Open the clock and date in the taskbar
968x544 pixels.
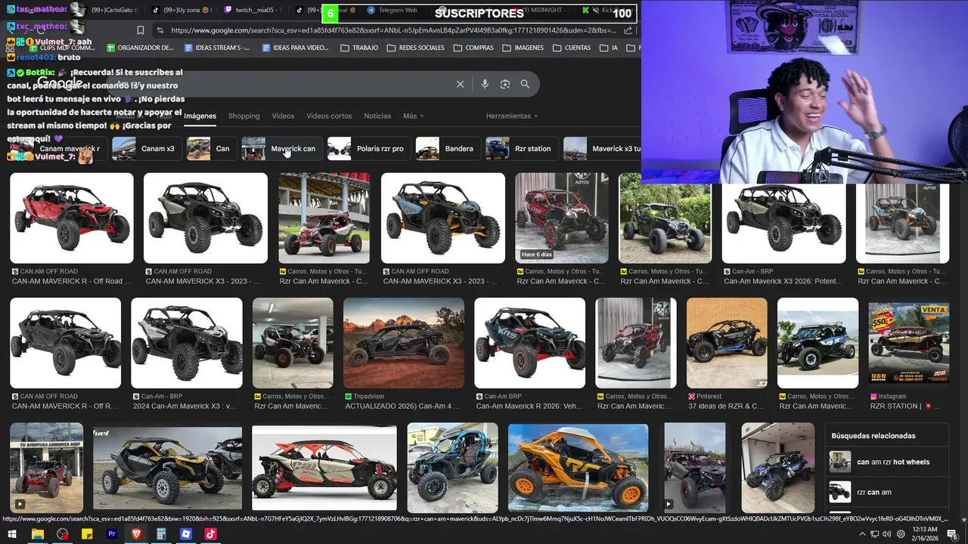click(924, 534)
